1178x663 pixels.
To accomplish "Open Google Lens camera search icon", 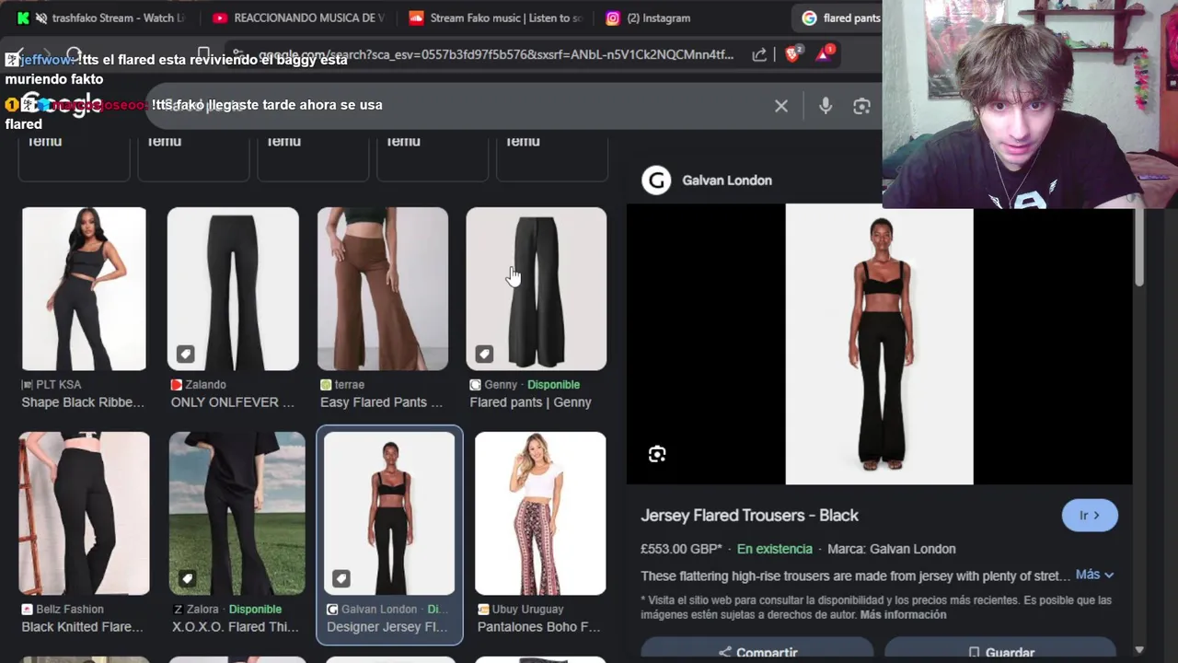I will click(861, 106).
